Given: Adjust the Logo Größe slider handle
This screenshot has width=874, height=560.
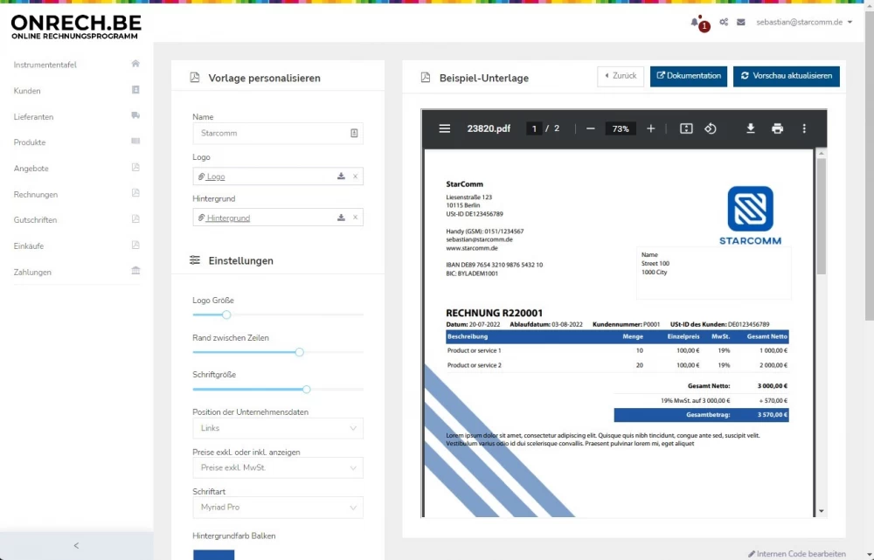Looking at the screenshot, I should pos(226,315).
